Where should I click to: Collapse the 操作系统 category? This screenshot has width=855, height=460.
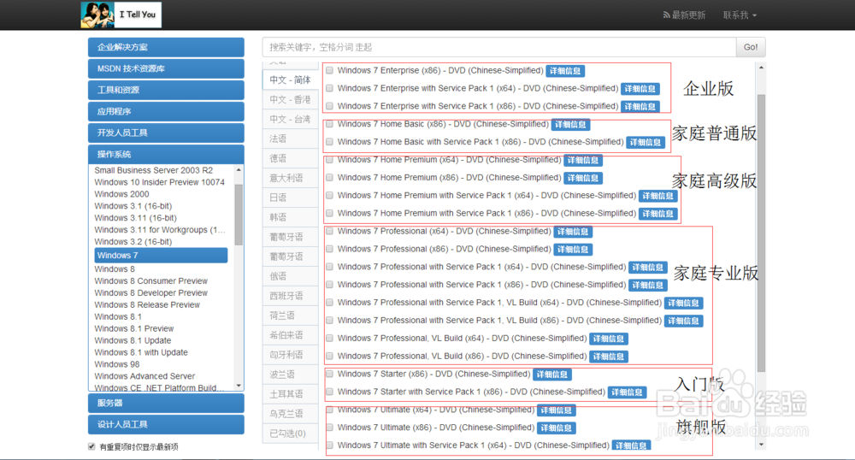click(x=166, y=154)
